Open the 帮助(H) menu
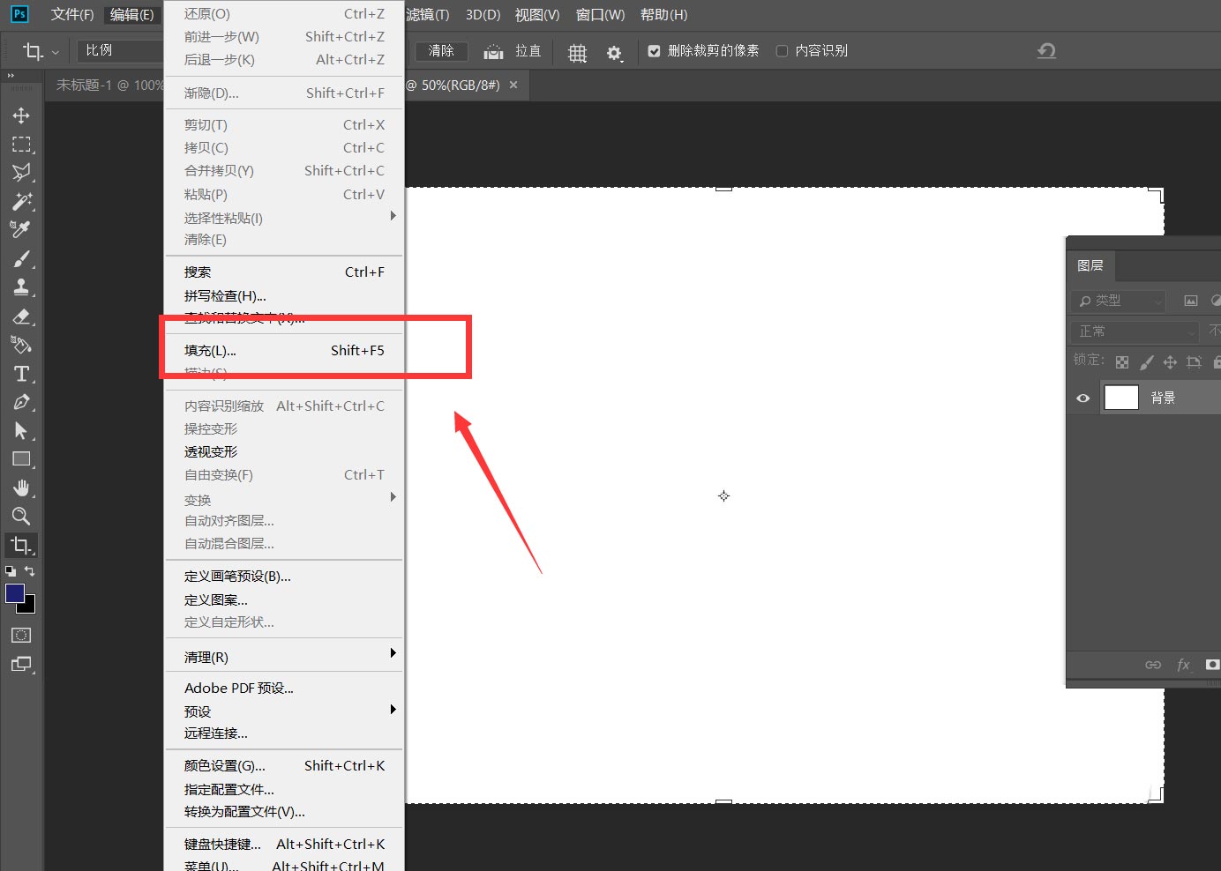Viewport: 1221px width, 871px height. pyautogui.click(x=664, y=15)
